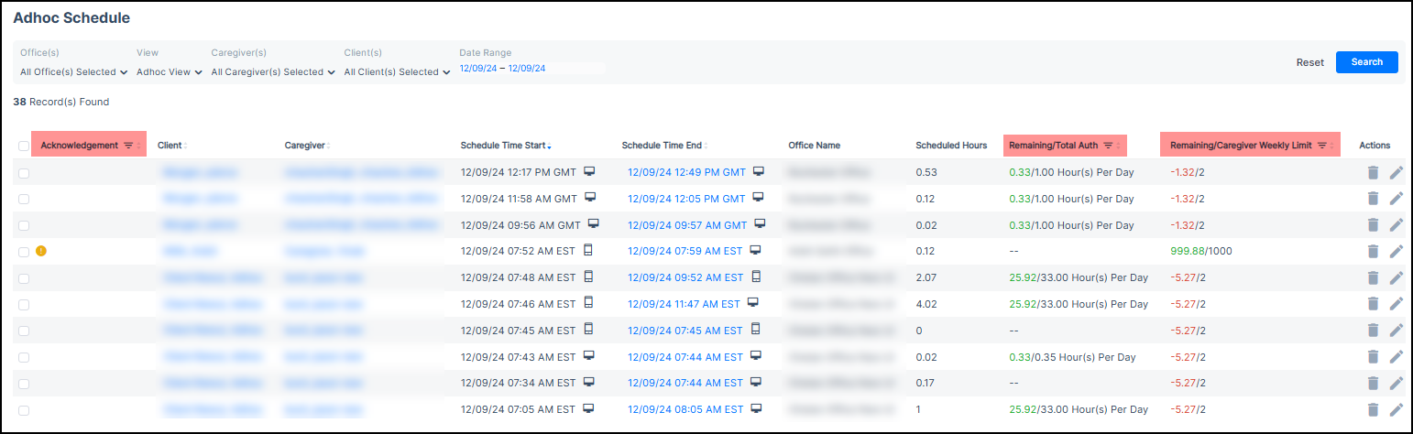This screenshot has height=434, width=1413.
Task: Open filter icon on Acknowledgement column header
Action: tap(128, 146)
